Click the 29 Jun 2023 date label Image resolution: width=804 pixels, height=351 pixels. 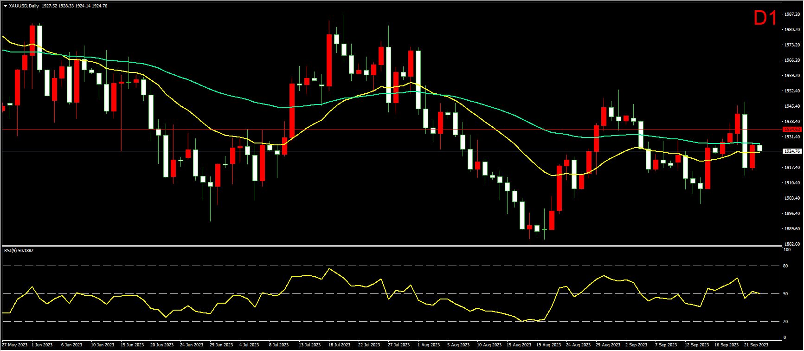[221, 345]
